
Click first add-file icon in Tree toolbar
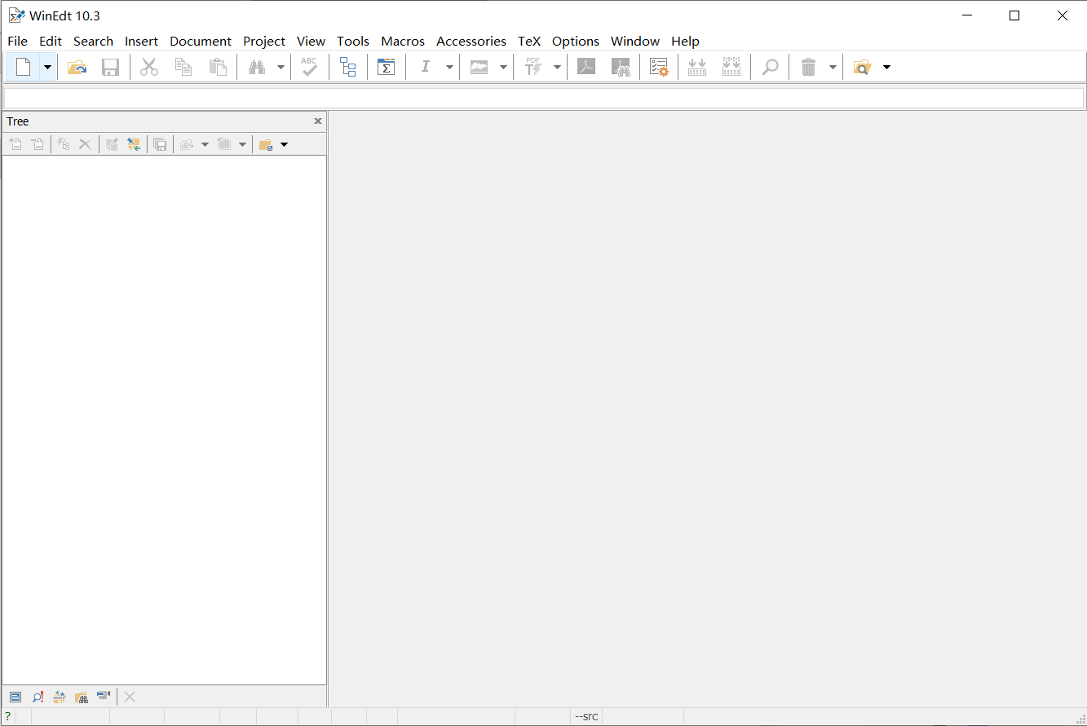[x=15, y=144]
